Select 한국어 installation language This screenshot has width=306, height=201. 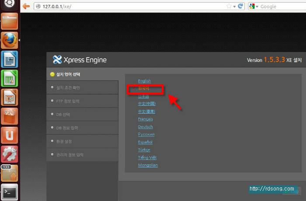(144, 88)
